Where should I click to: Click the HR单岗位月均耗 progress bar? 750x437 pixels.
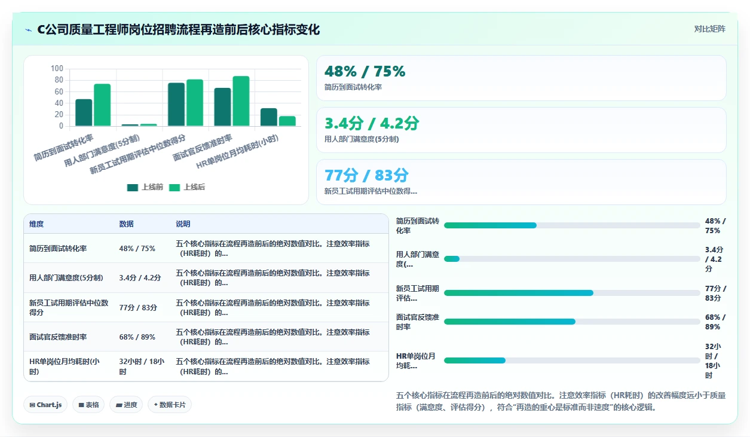pyautogui.click(x=572, y=360)
